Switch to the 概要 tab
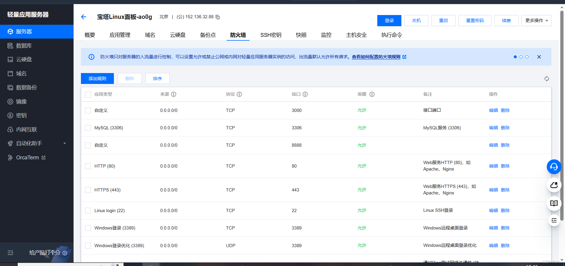565x266 pixels. click(90, 35)
